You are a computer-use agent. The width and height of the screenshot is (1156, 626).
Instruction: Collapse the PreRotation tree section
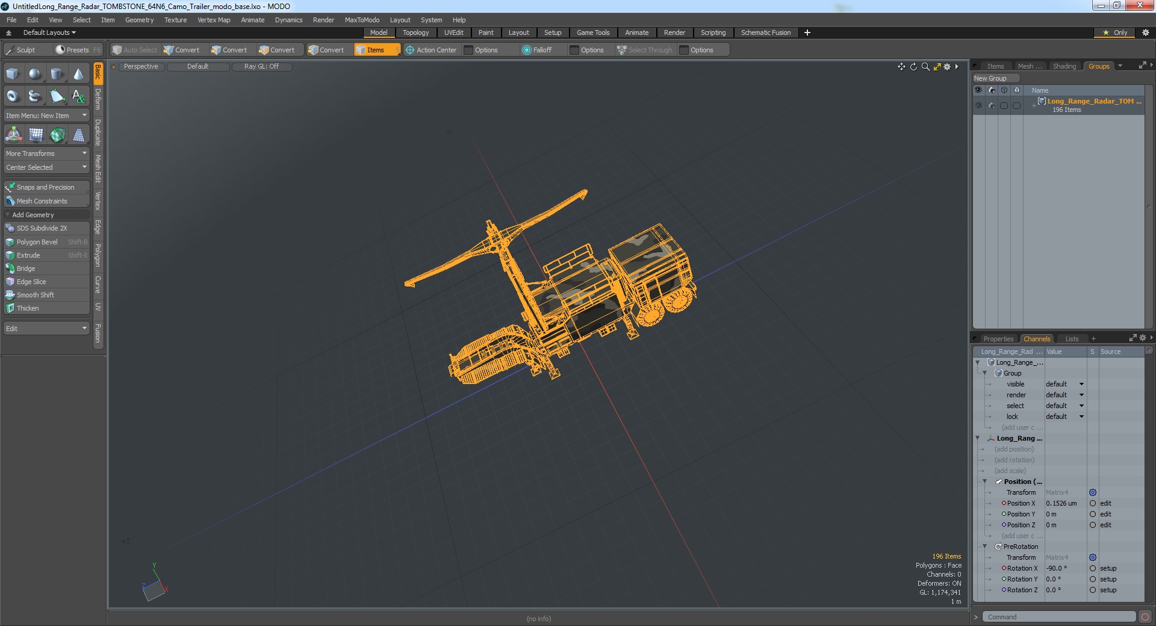point(985,547)
